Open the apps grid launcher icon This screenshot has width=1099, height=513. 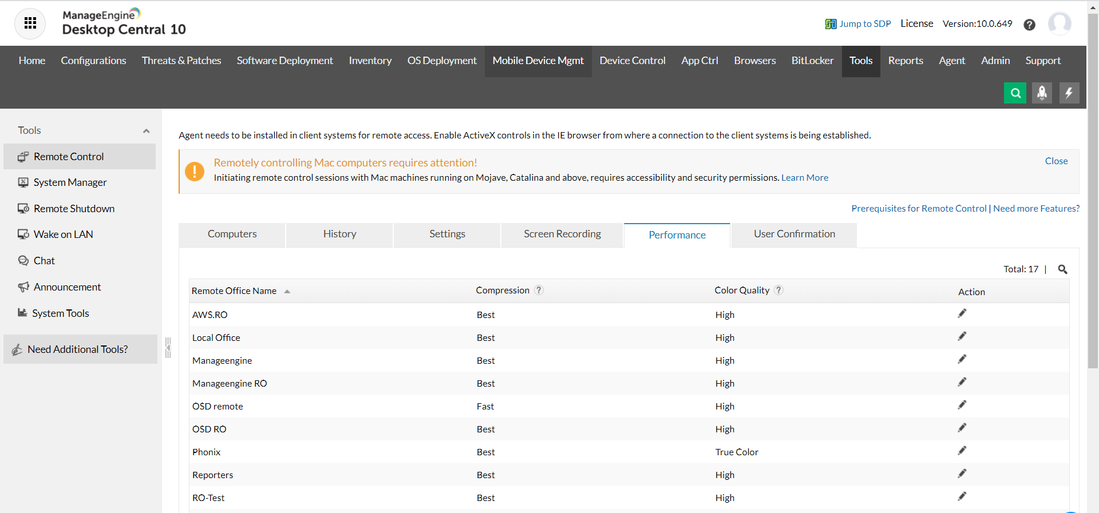click(30, 23)
